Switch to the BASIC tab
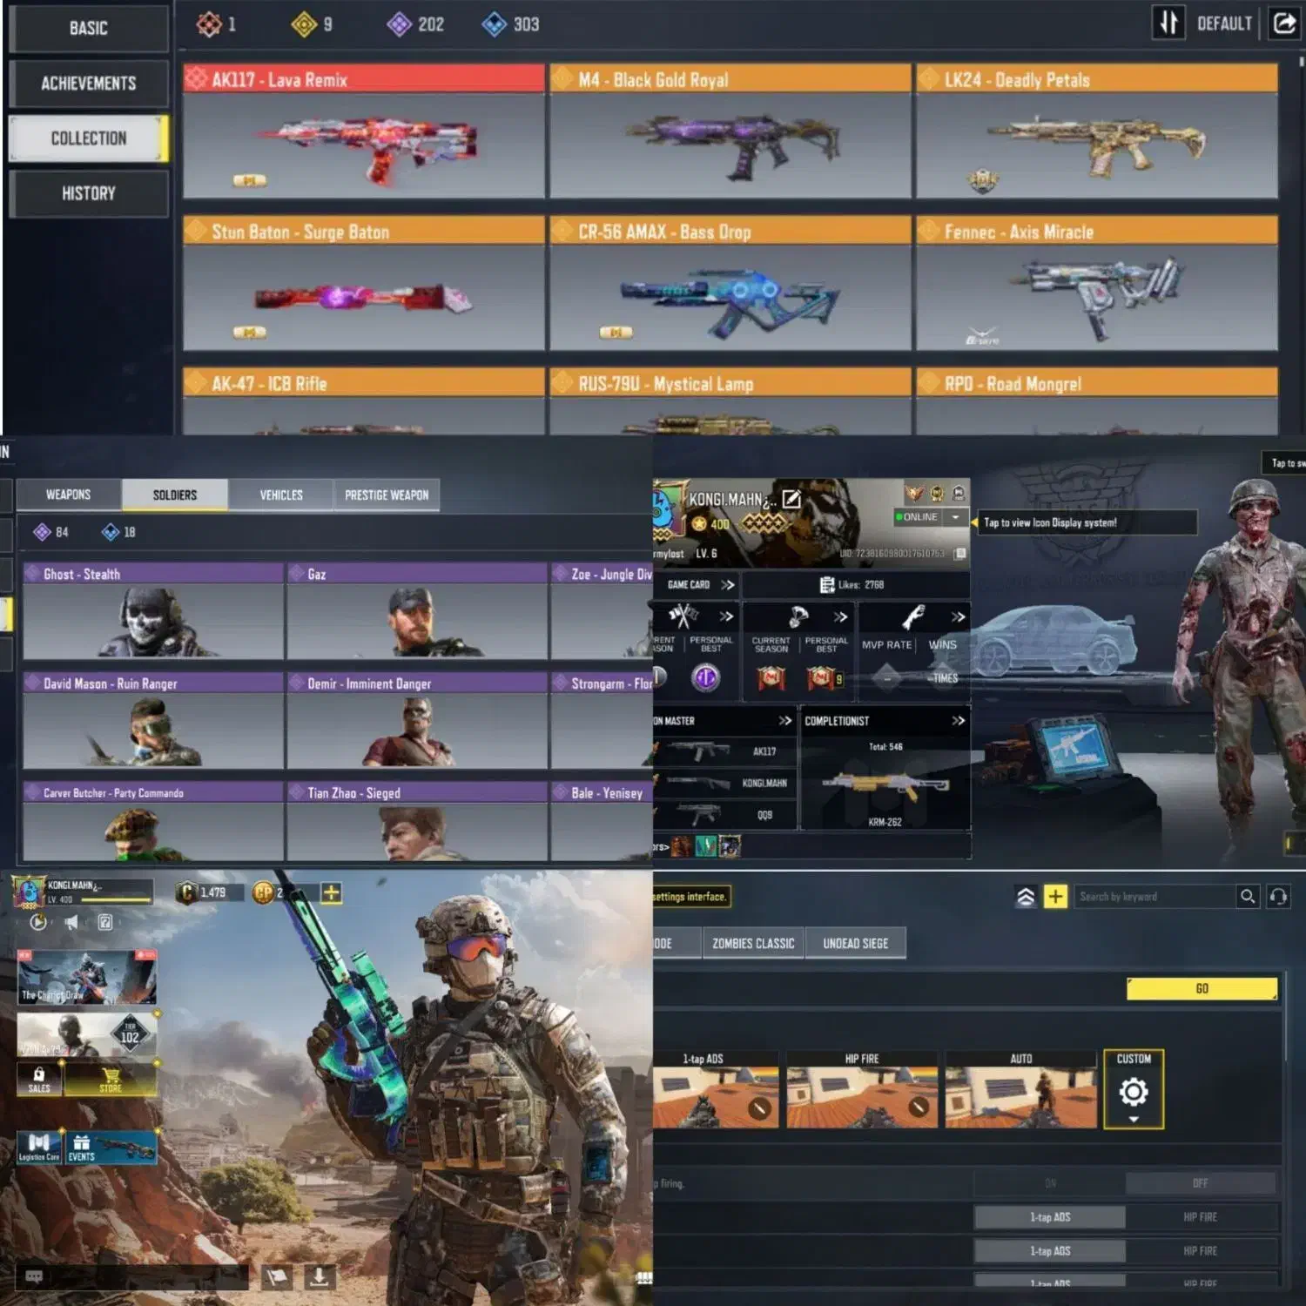The height and width of the screenshot is (1306, 1306). tap(88, 29)
